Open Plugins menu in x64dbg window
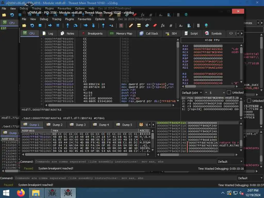Image resolution: width=264 pixels, height=198 pixels. 69,19
